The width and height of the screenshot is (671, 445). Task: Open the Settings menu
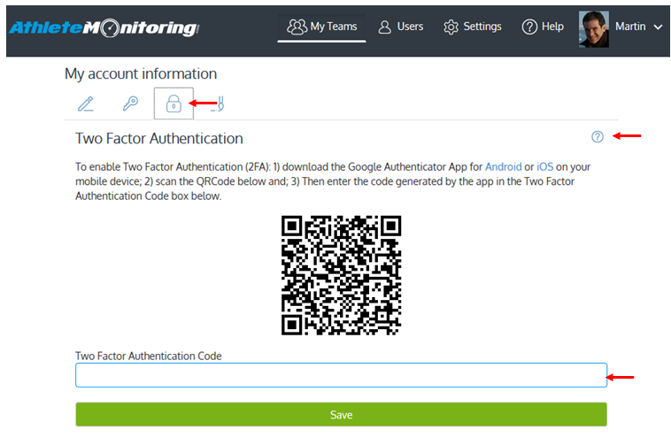click(473, 27)
